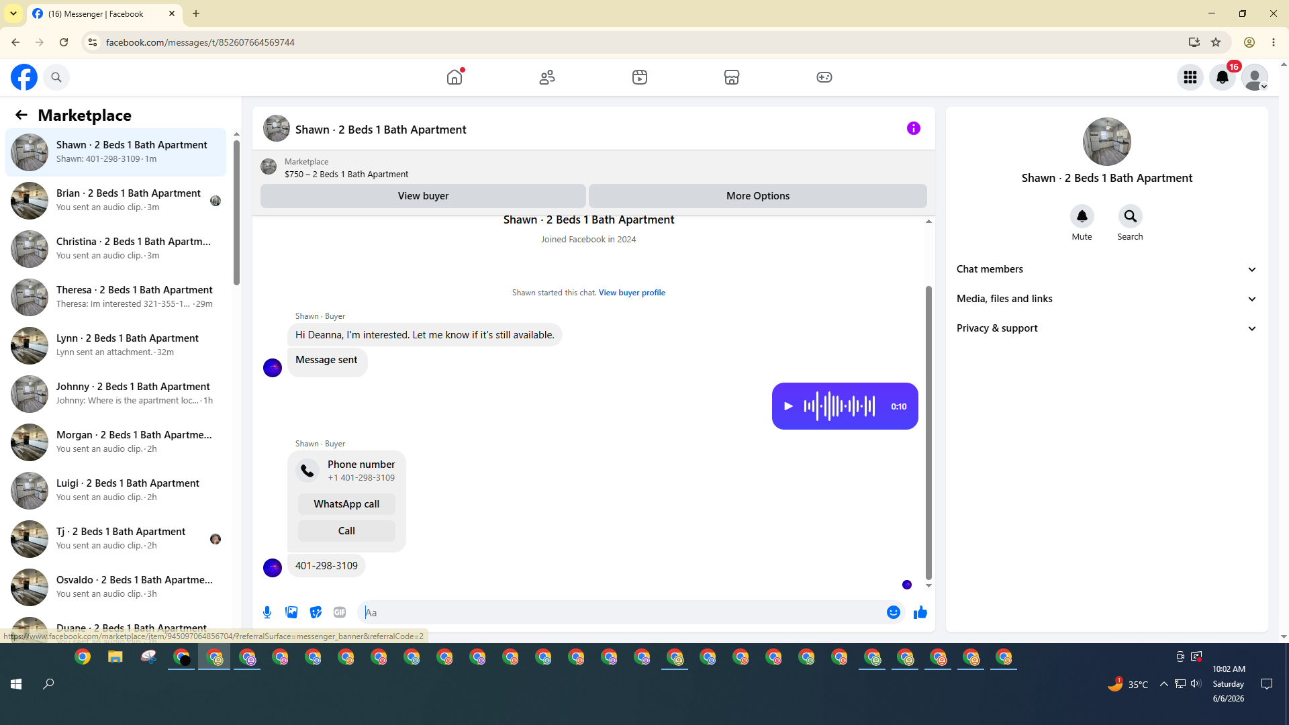Open the Video/Reels icon in top navigation

click(x=640, y=77)
